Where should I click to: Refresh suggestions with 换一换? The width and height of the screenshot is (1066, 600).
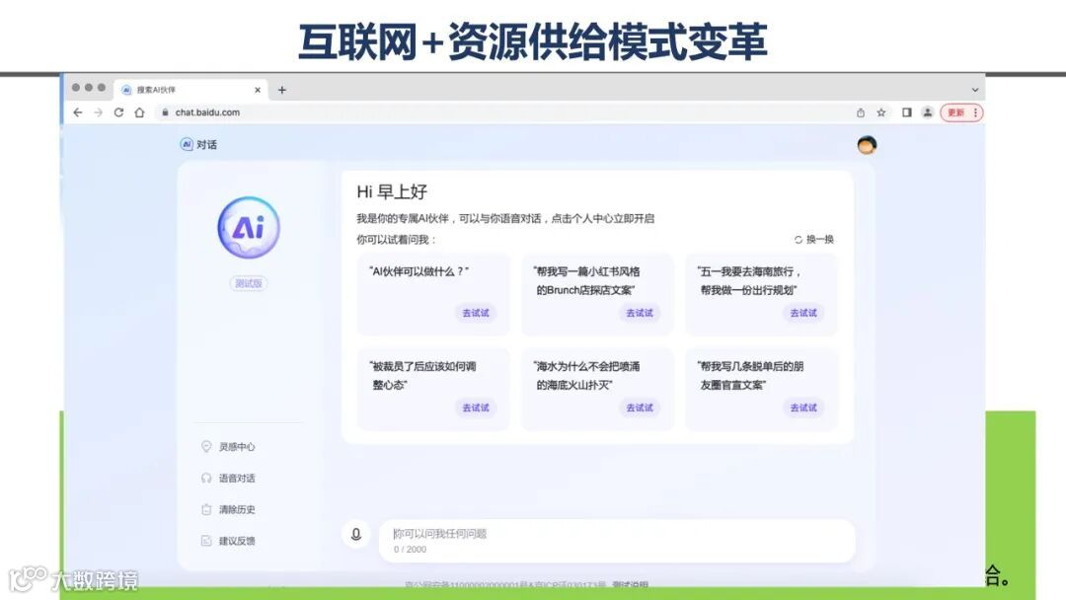[x=813, y=239]
